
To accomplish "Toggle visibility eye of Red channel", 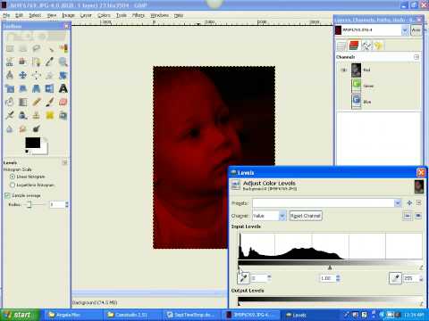I will point(344,70).
